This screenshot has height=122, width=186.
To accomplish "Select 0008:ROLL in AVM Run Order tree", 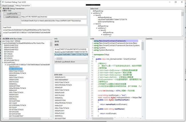I will (13, 84).
